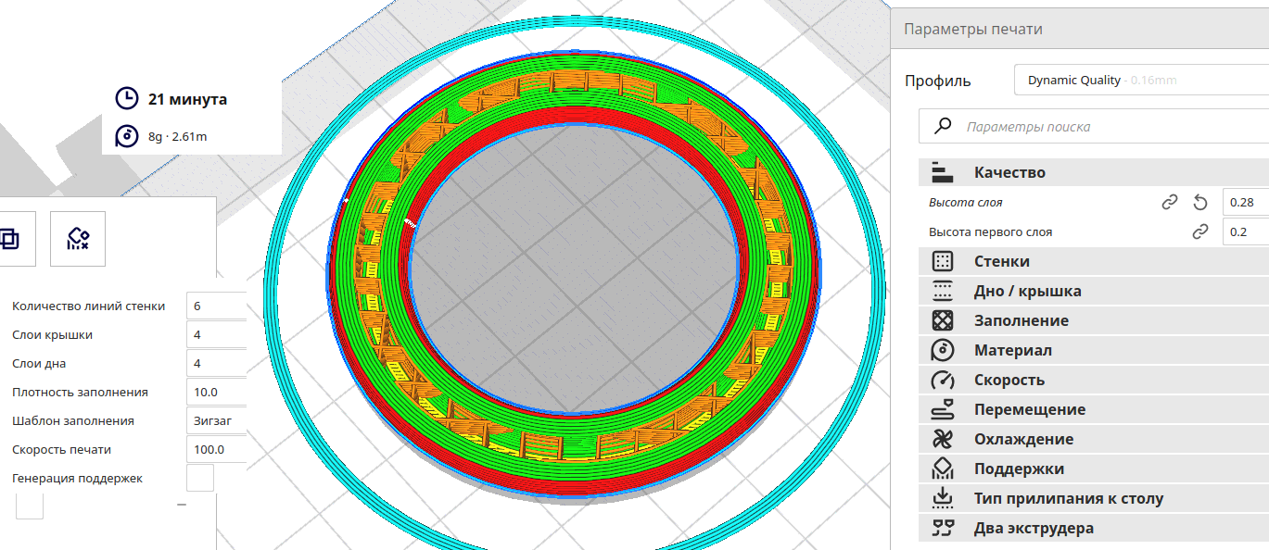Open the Профиль Dynamic Quality dropdown

tap(1141, 81)
